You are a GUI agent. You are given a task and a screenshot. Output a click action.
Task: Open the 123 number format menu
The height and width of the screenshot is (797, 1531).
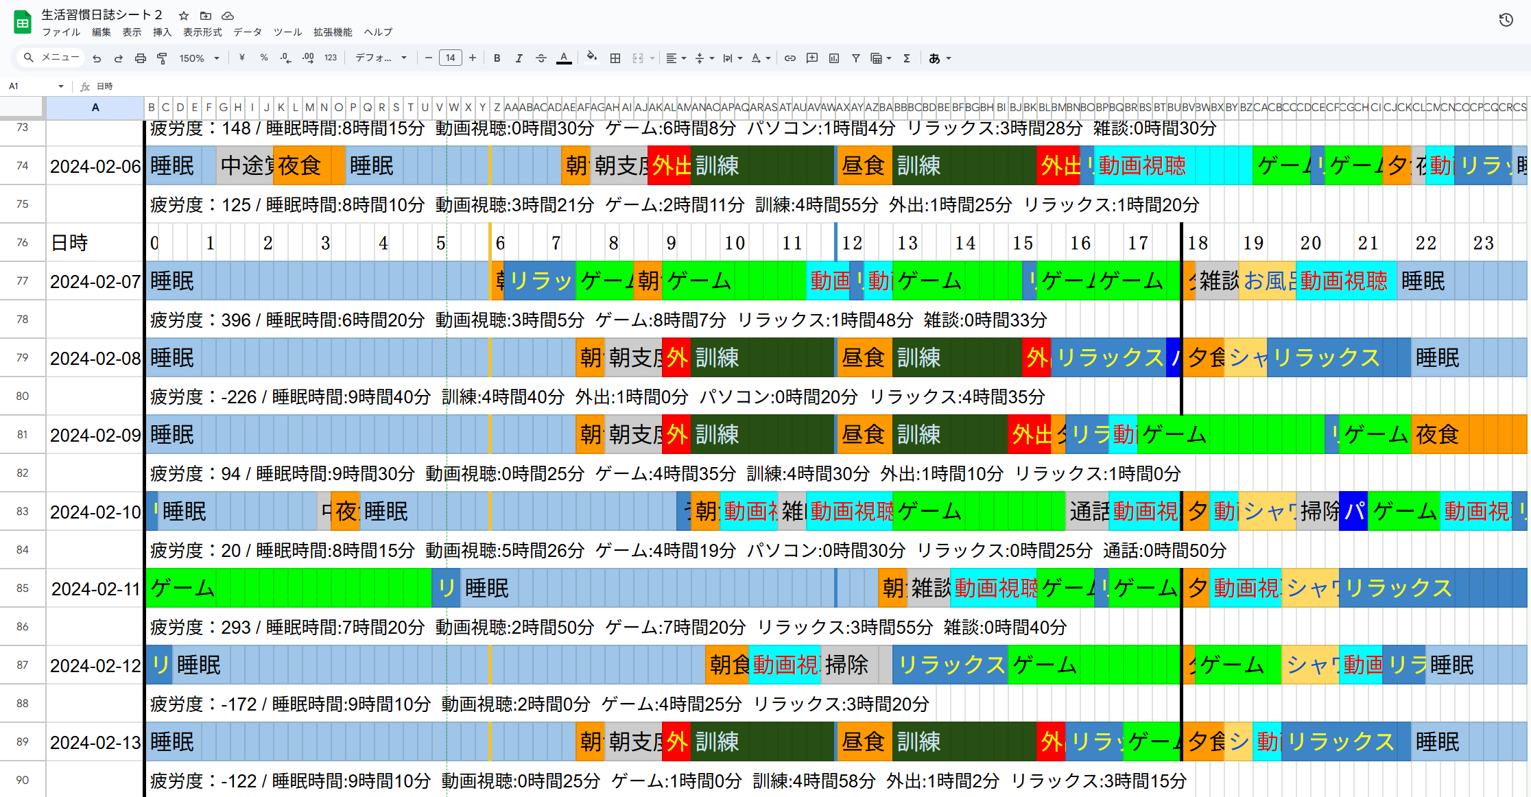pyautogui.click(x=331, y=58)
